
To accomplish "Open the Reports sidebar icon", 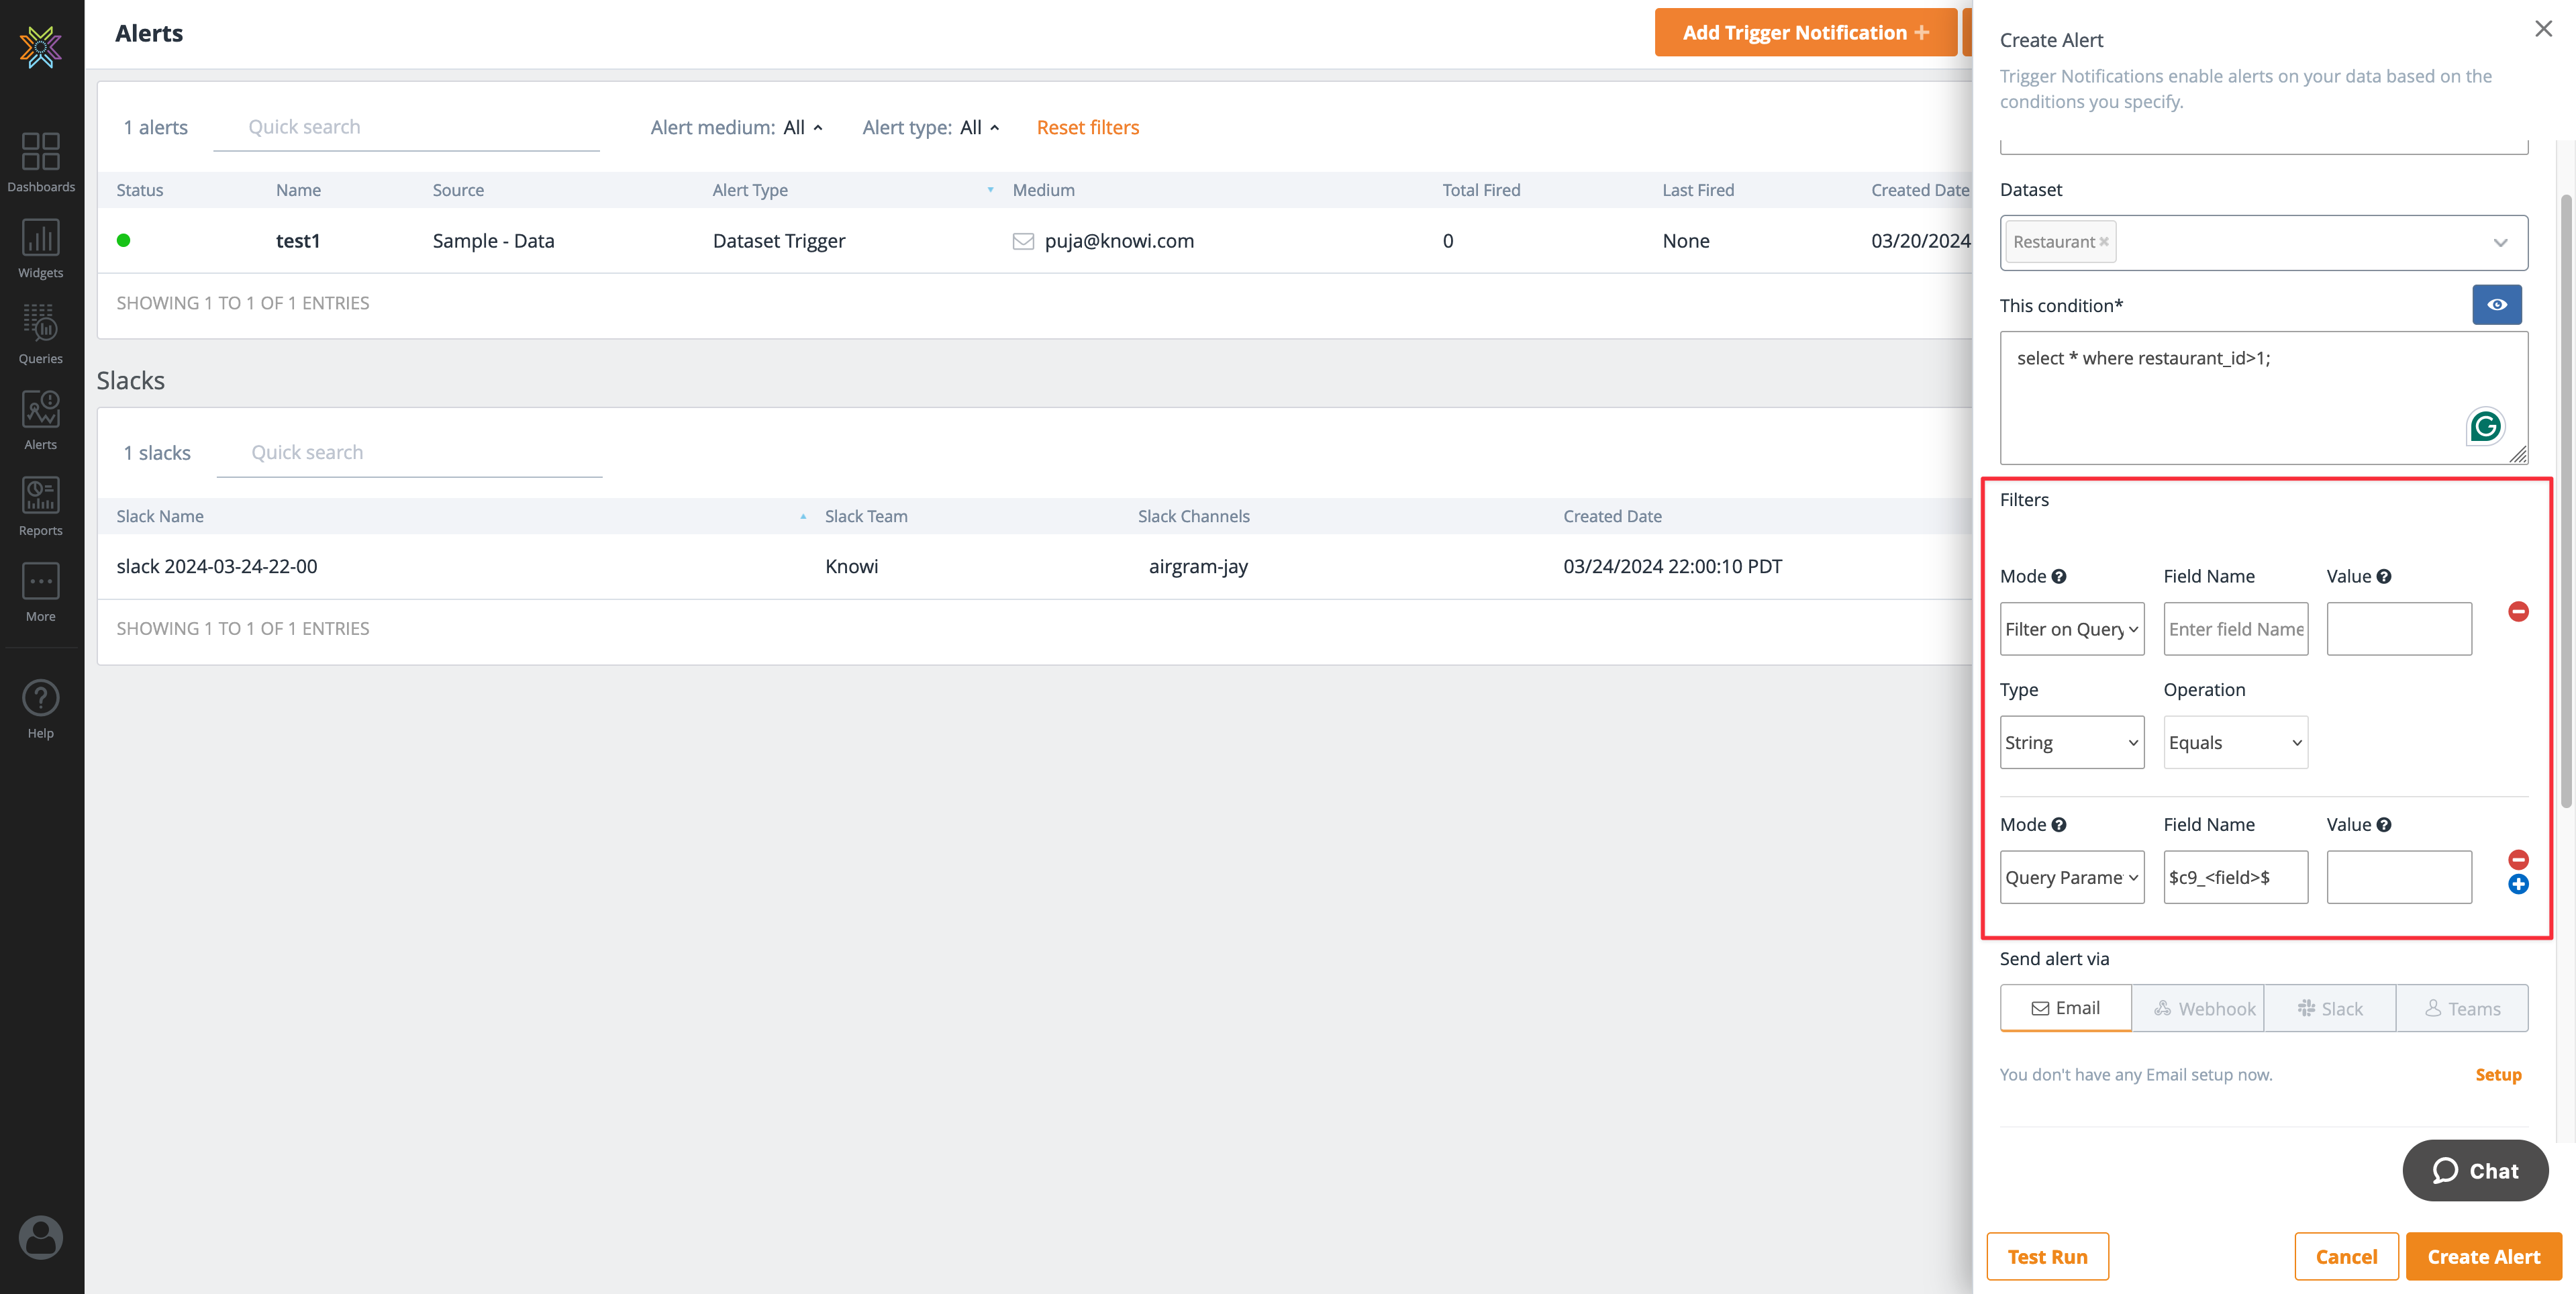I will click(x=41, y=507).
